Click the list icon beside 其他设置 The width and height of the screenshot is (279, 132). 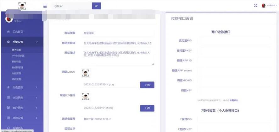[x=8, y=118]
